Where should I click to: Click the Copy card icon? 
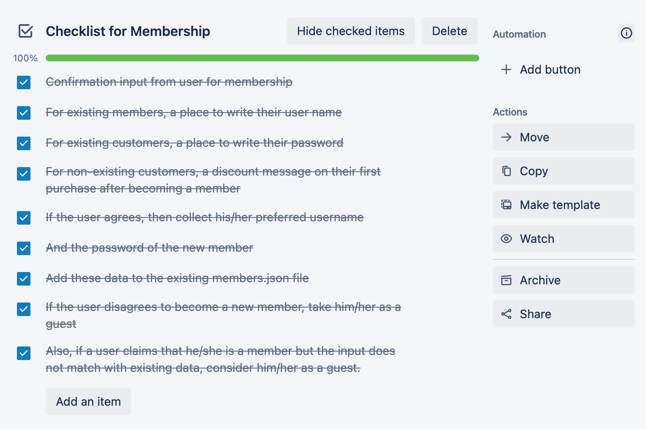point(506,171)
